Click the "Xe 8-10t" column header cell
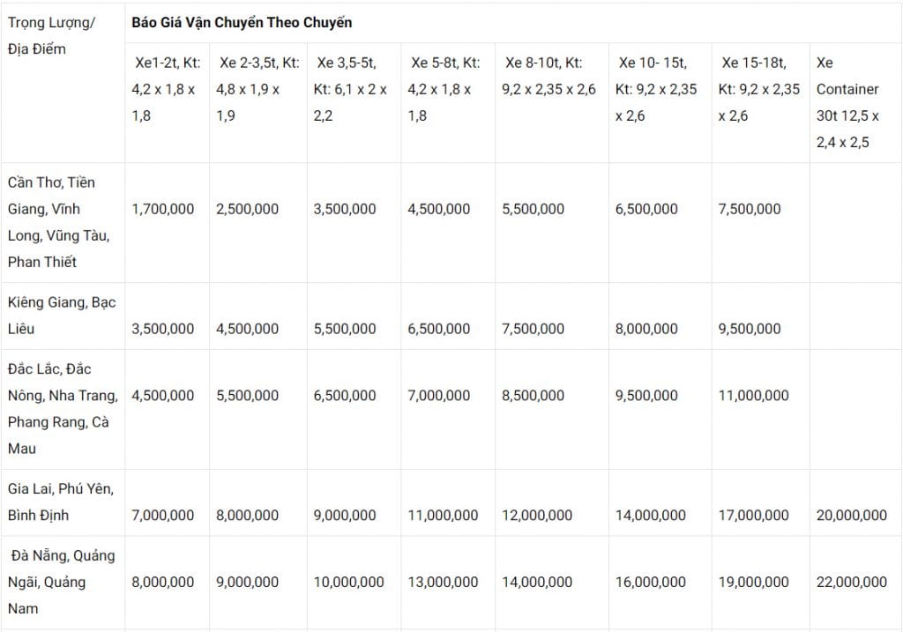 tap(550, 76)
